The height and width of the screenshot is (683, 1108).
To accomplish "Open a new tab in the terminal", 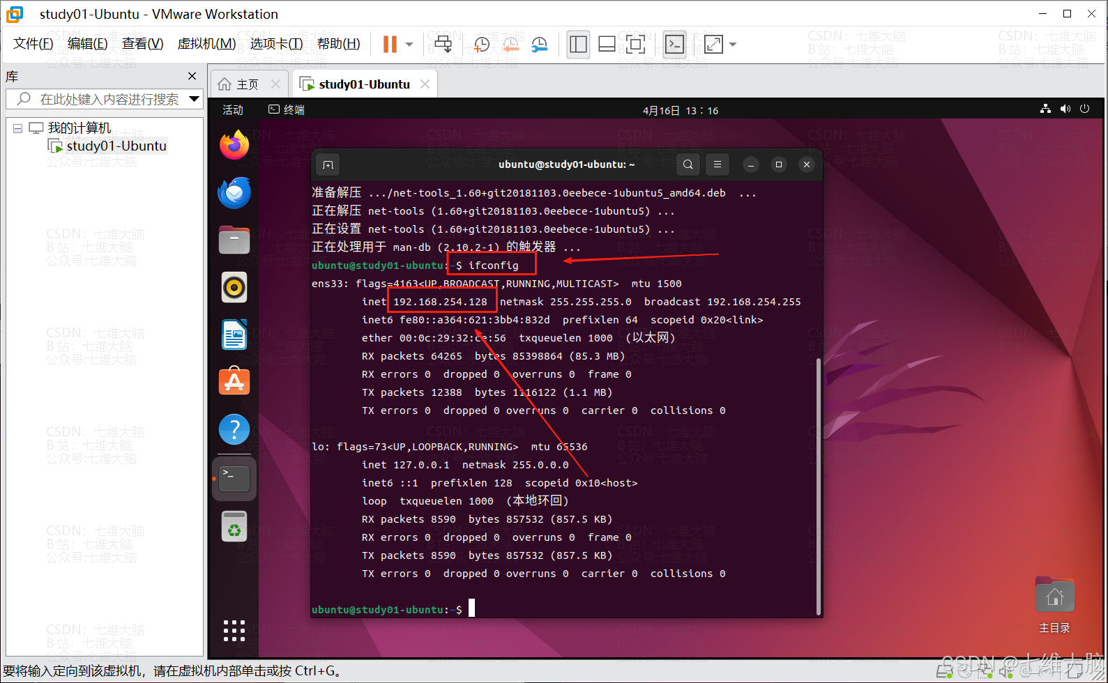I will [x=328, y=164].
